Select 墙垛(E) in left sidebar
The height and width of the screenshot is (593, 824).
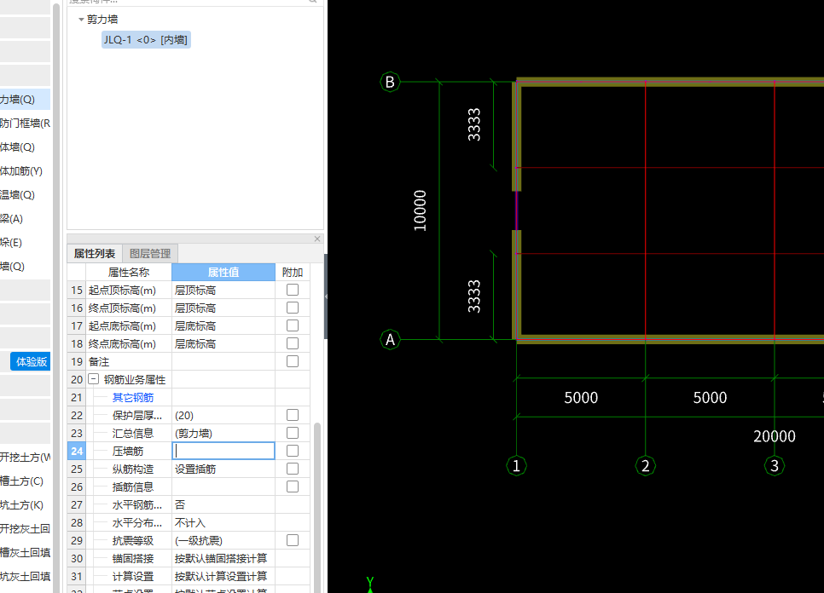pos(25,243)
